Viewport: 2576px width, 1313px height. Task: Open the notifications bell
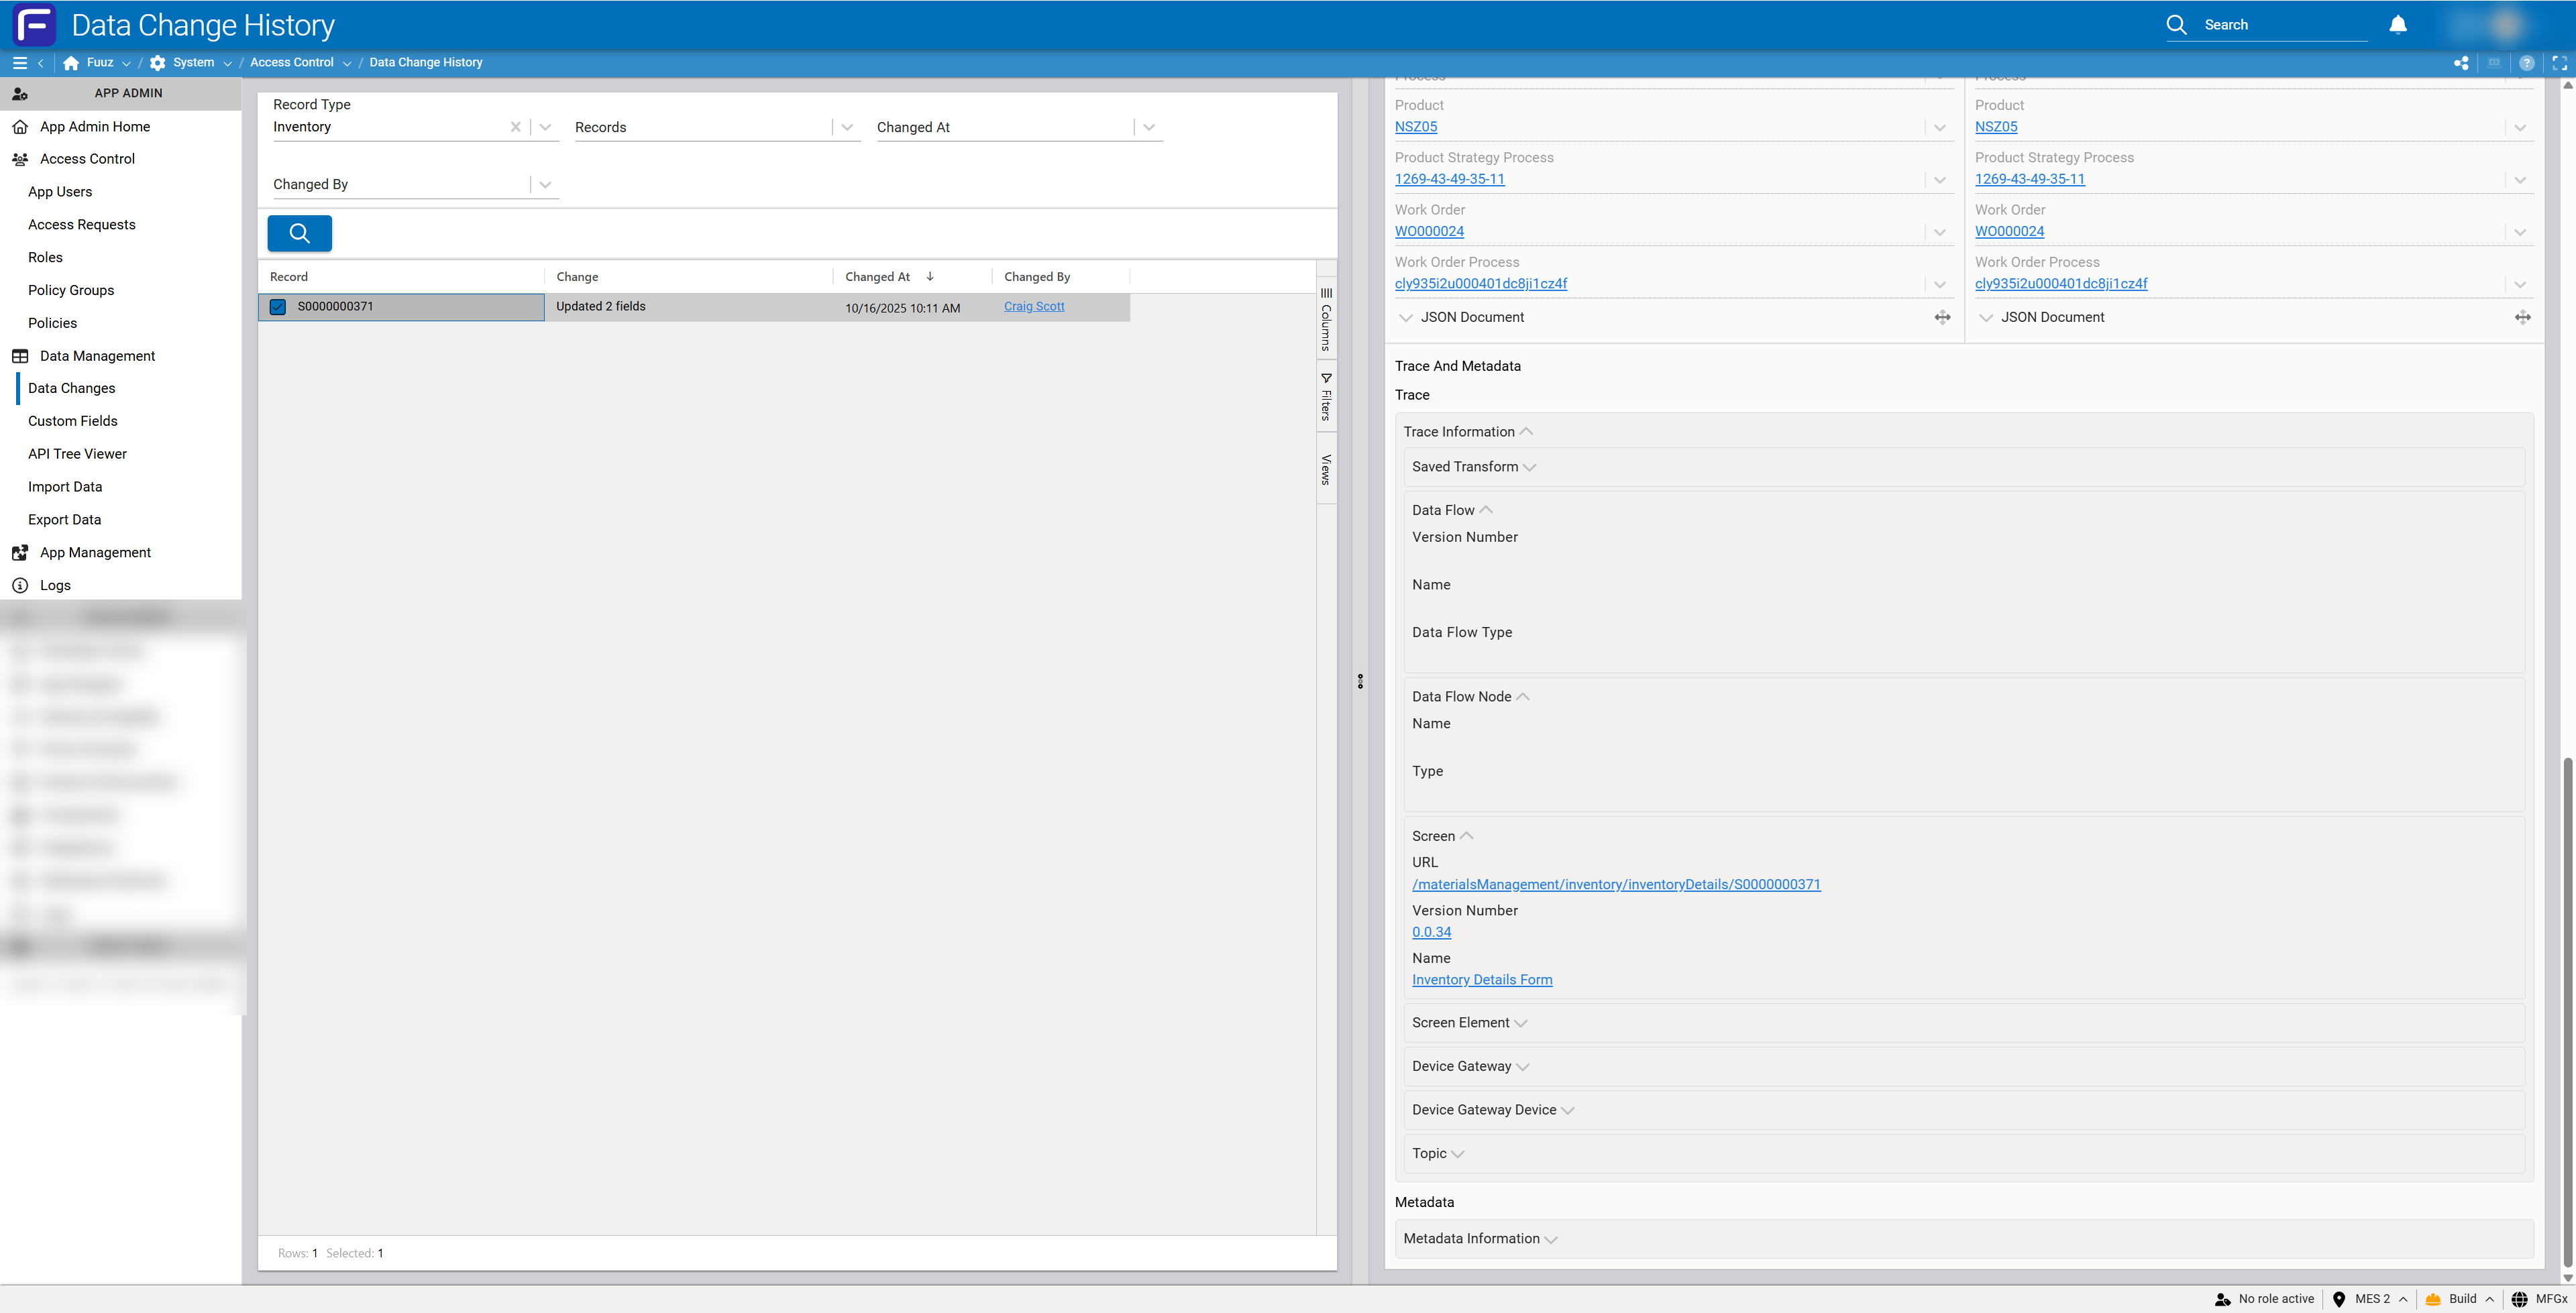coord(2397,25)
